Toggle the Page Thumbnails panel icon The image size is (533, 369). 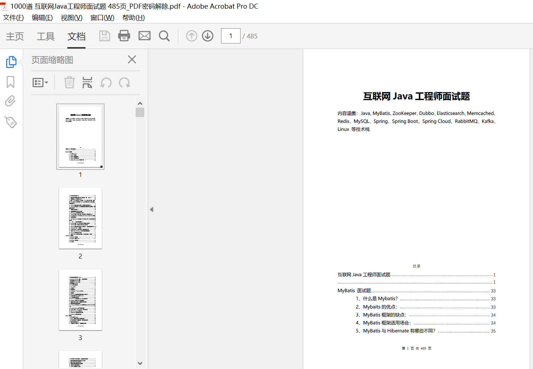[11, 62]
